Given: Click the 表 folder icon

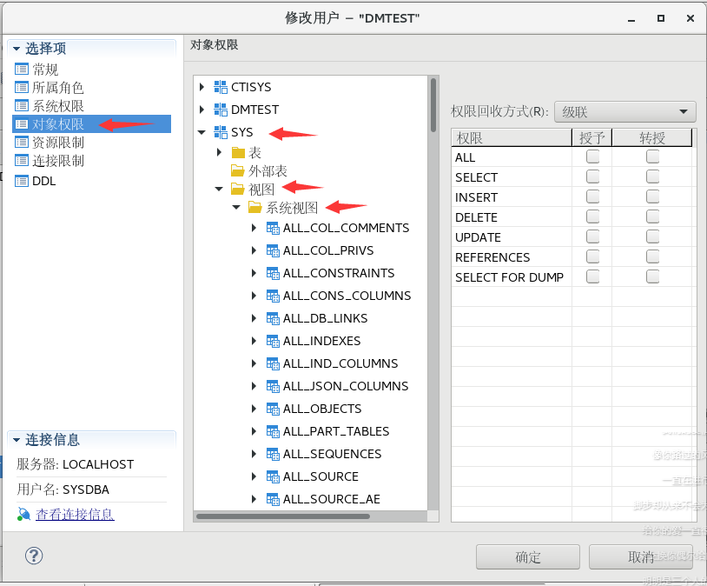Looking at the screenshot, I should pos(238,153).
